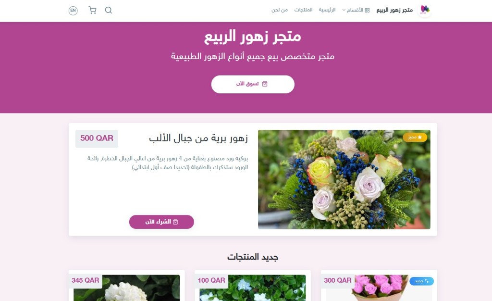
Task: Click the متجر زهور الربيع header title
Action: click(394, 11)
